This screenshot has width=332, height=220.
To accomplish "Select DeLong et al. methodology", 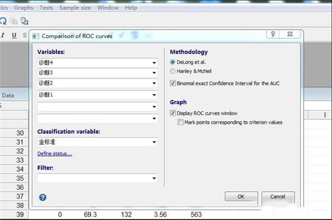I will coord(172,62).
